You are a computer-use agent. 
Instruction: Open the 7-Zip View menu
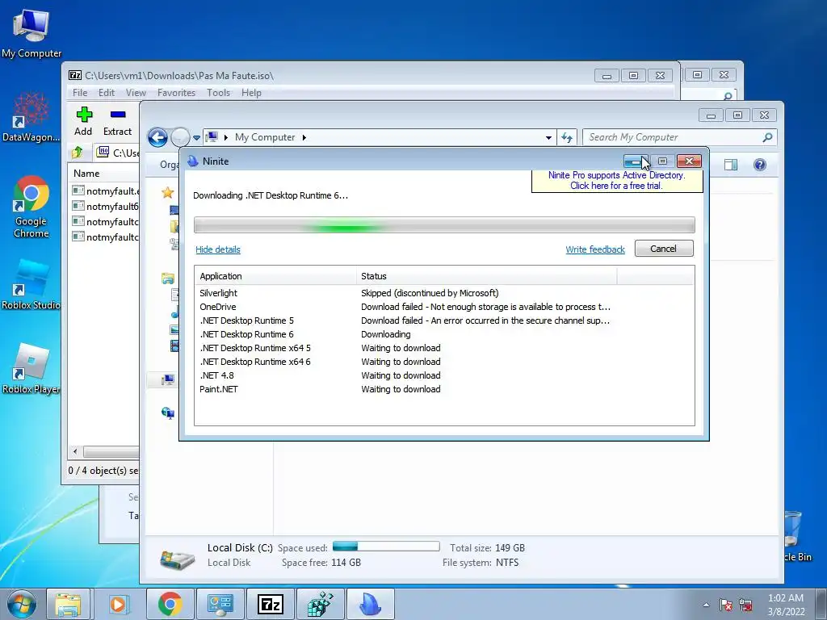136,93
